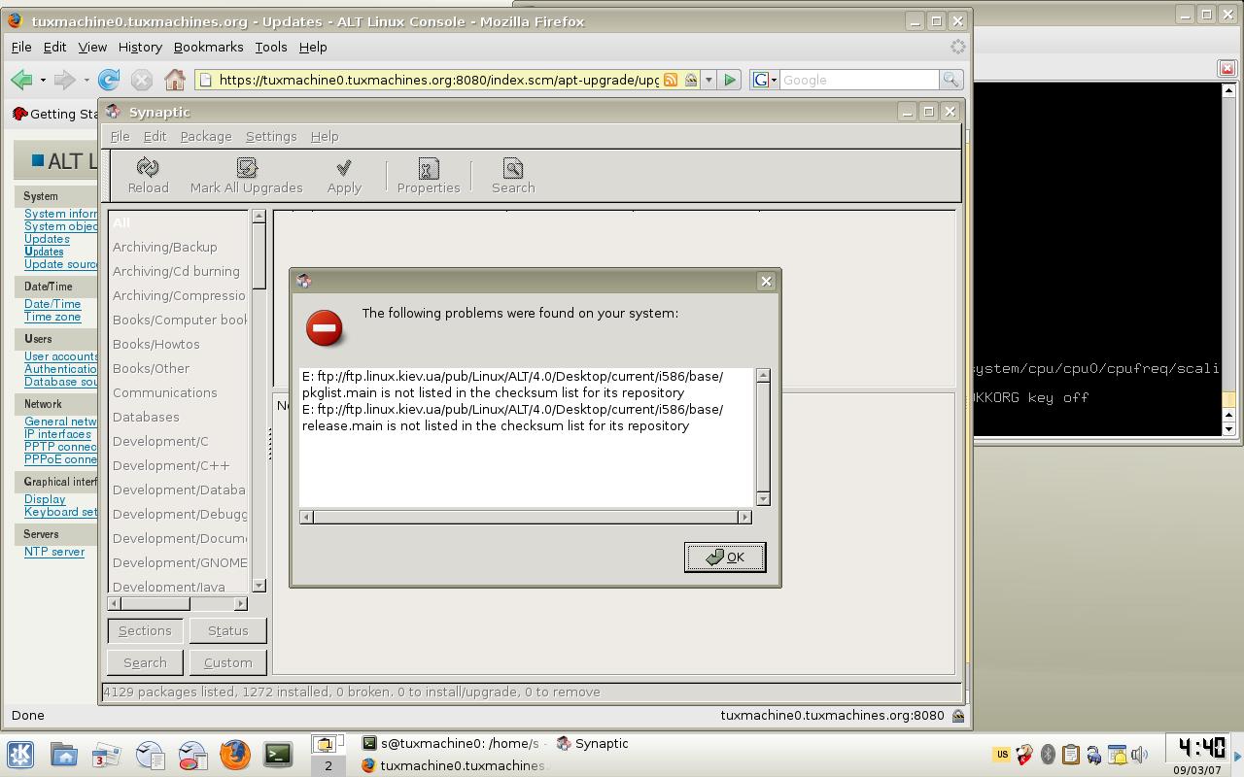This screenshot has width=1244, height=777.
Task: Select the Development/C++ section
Action: click(x=171, y=465)
